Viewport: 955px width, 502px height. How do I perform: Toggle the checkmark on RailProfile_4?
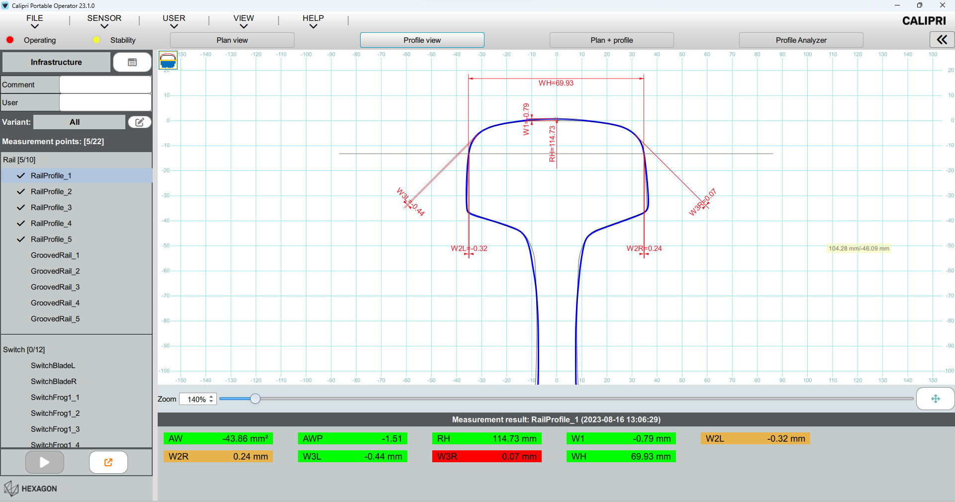[21, 223]
